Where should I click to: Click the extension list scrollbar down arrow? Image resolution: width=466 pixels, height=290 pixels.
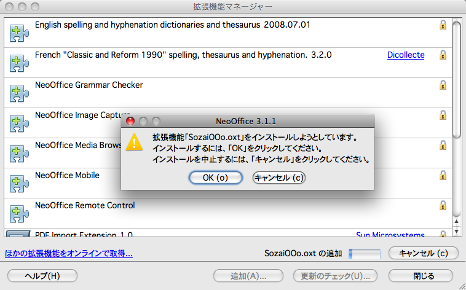456,232
